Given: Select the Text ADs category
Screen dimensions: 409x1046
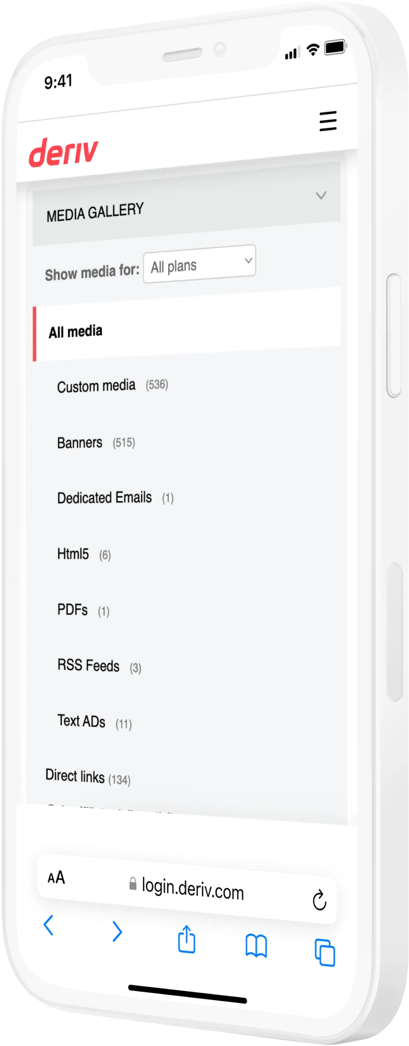Looking at the screenshot, I should coord(81,721).
